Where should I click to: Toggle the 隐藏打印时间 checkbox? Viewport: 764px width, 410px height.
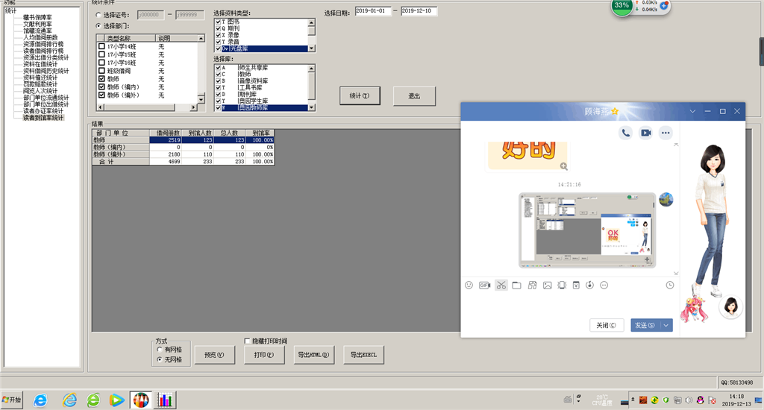point(247,341)
